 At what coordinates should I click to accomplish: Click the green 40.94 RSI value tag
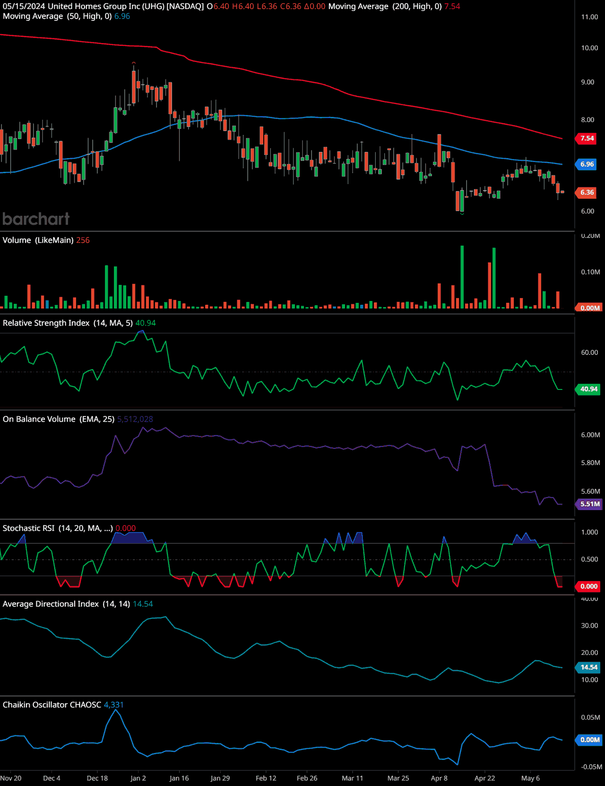(x=588, y=389)
